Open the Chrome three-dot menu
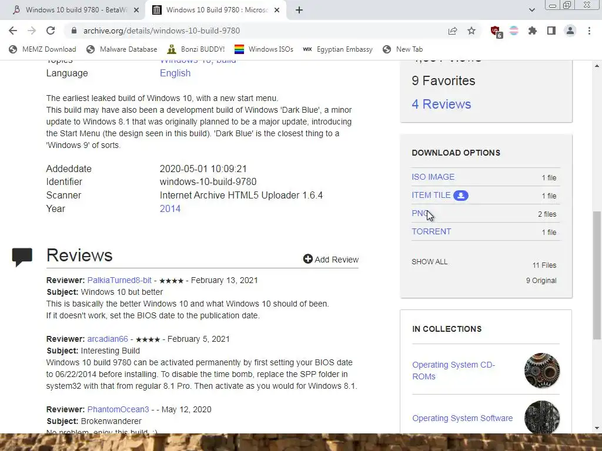This screenshot has width=602, height=451. 589,31
